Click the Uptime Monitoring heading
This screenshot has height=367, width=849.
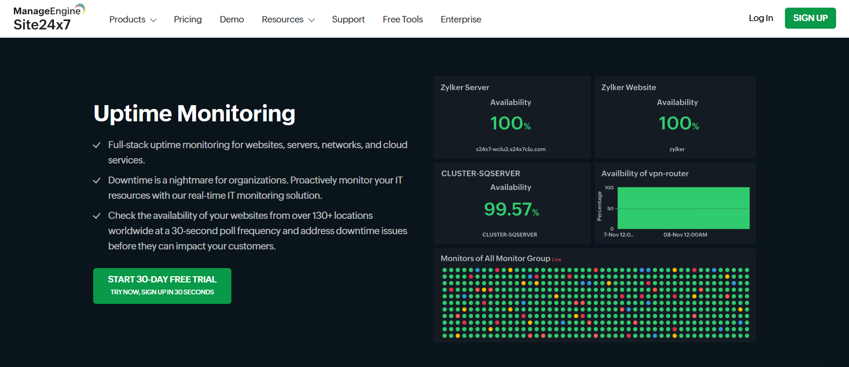coord(195,114)
